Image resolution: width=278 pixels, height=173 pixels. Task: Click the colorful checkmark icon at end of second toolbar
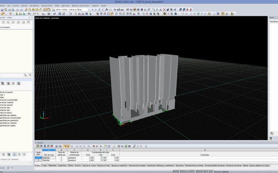coord(232,14)
